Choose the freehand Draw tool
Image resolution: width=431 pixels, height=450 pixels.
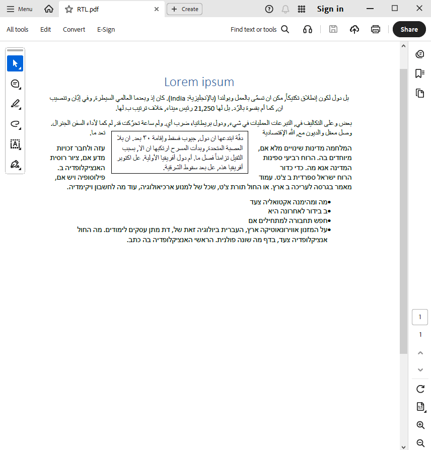pyautogui.click(x=15, y=124)
